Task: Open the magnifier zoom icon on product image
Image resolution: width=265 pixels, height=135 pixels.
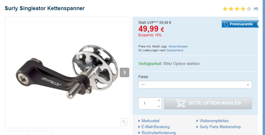Action: click(x=124, y=122)
